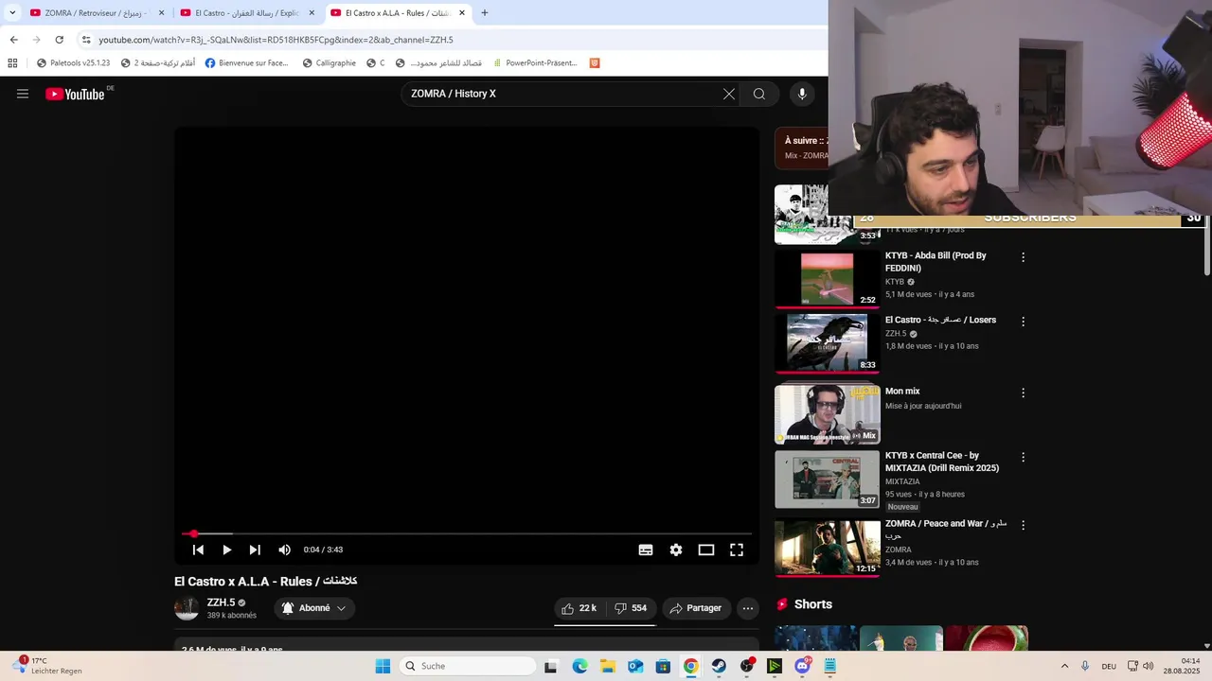Reload the current page

pyautogui.click(x=59, y=40)
